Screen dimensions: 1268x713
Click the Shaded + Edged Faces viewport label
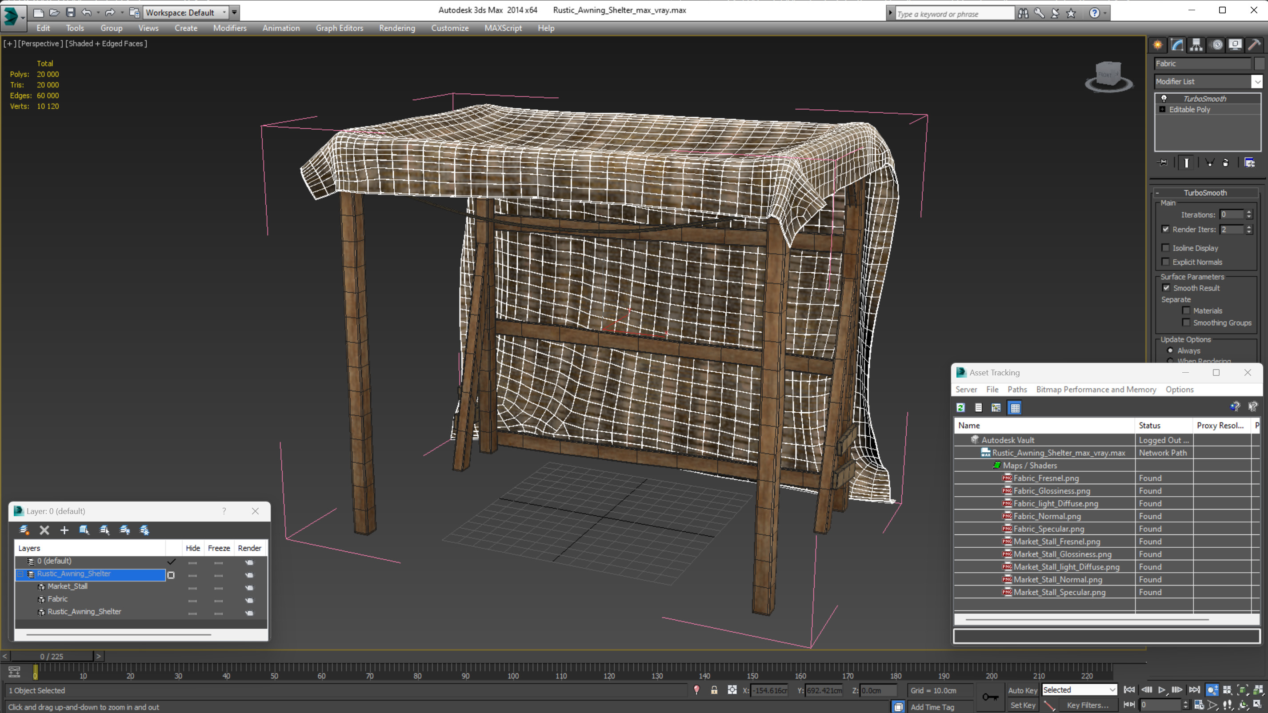tap(106, 43)
